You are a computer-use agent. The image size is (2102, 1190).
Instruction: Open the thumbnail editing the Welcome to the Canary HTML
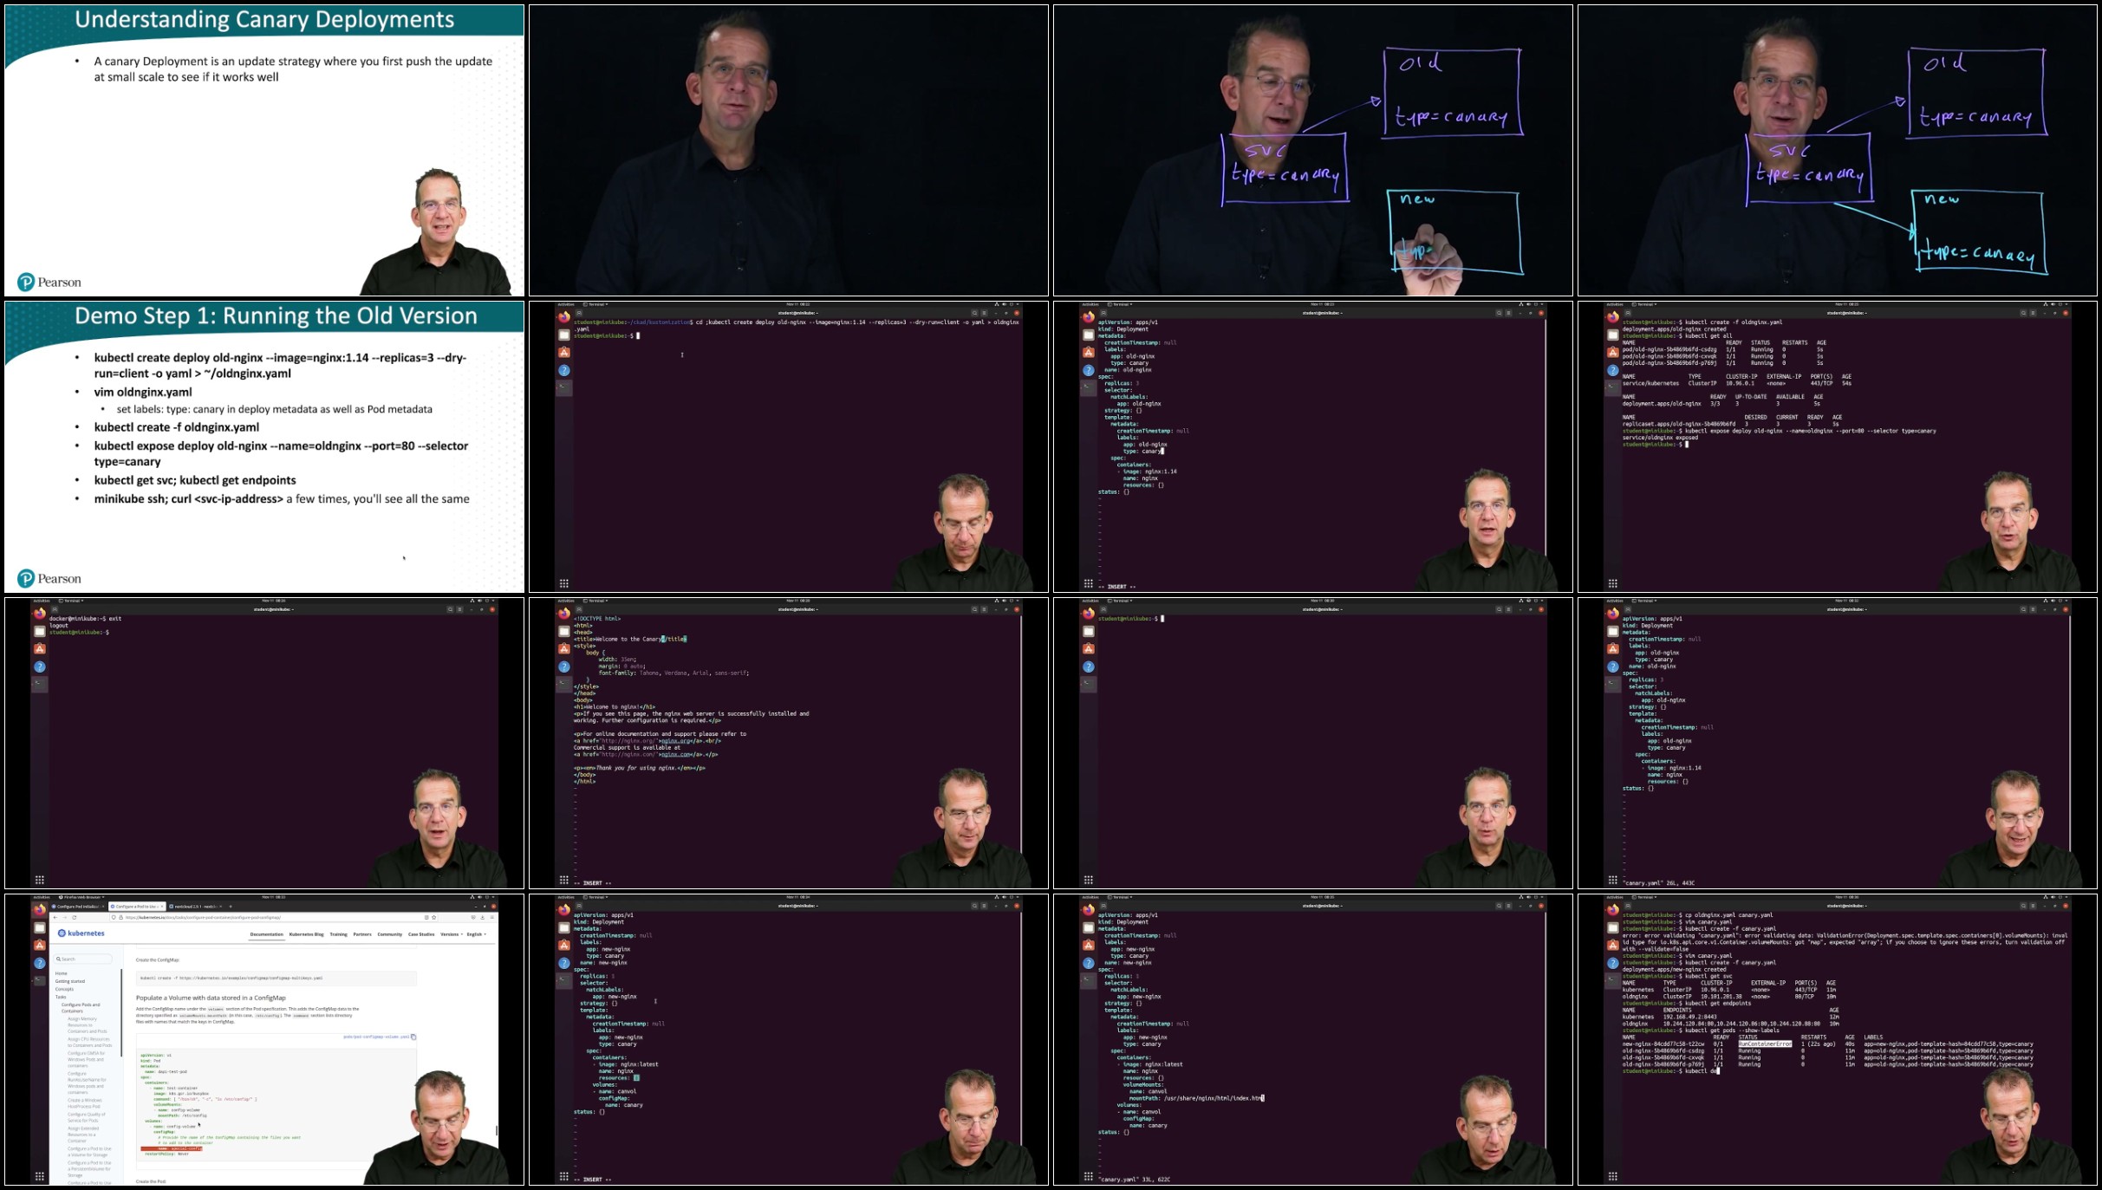click(x=789, y=743)
